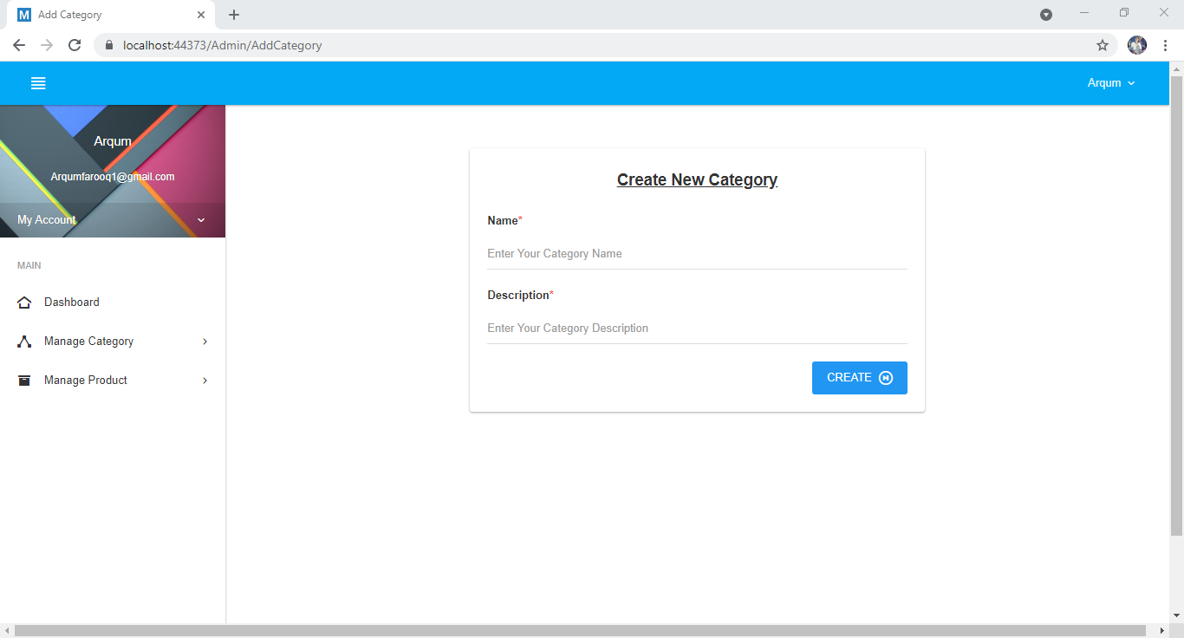Submit the form with the CREATE button

[x=860, y=378]
